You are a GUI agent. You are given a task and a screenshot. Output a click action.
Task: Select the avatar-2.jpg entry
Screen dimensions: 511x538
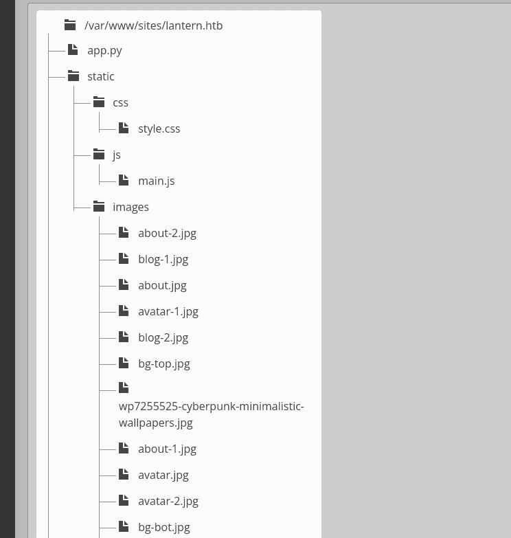click(168, 502)
